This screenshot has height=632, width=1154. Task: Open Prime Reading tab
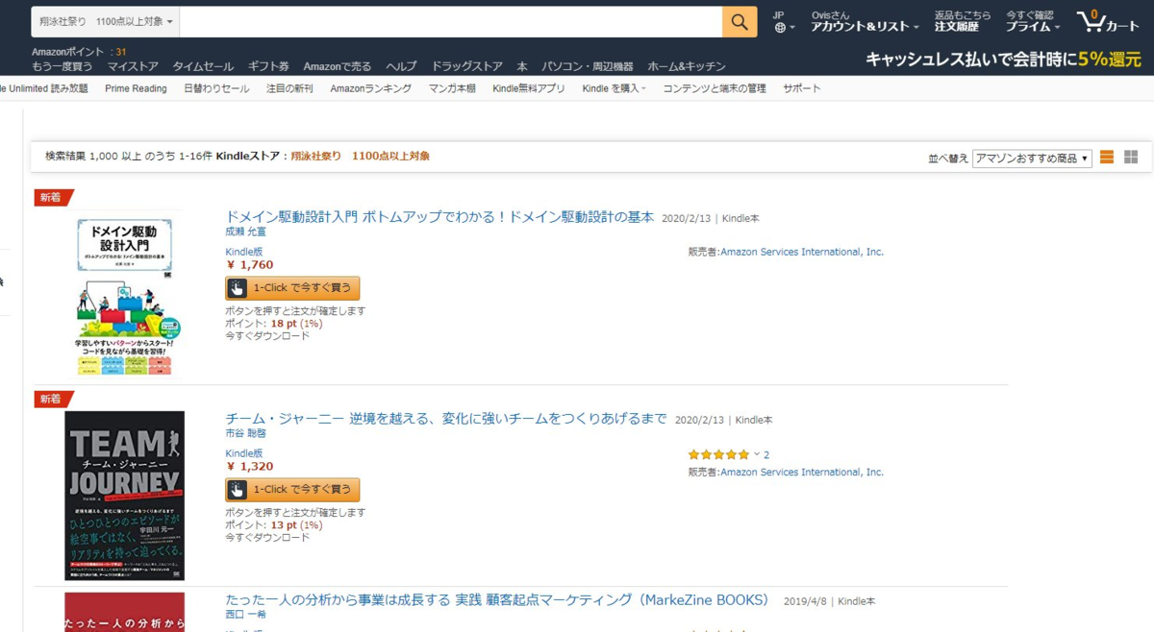(x=136, y=88)
